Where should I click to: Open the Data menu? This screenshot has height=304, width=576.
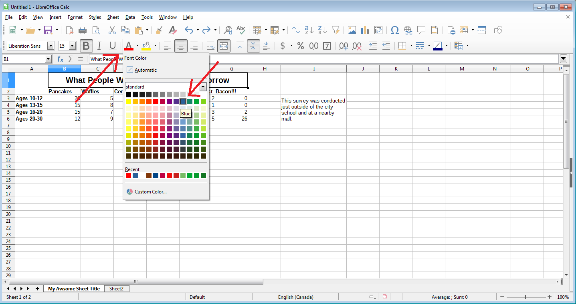(x=130, y=17)
